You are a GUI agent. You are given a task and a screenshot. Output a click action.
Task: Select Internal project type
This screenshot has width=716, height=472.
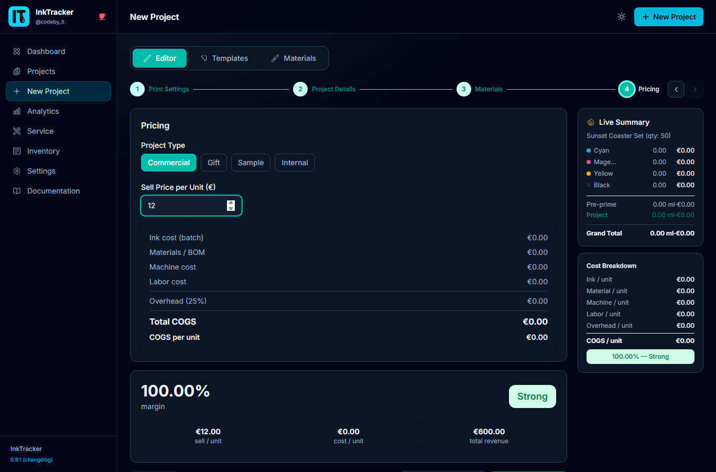(295, 163)
